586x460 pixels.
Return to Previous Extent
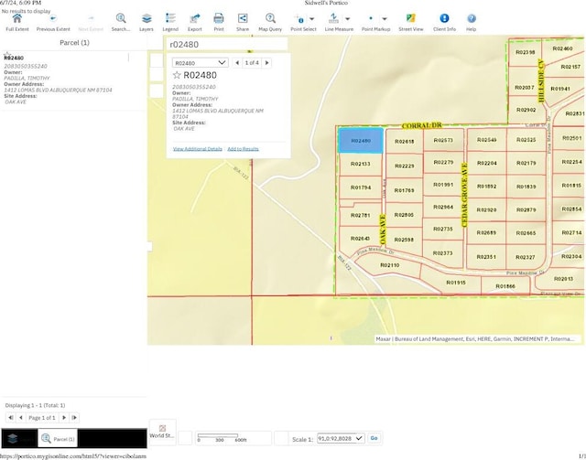[53, 22]
